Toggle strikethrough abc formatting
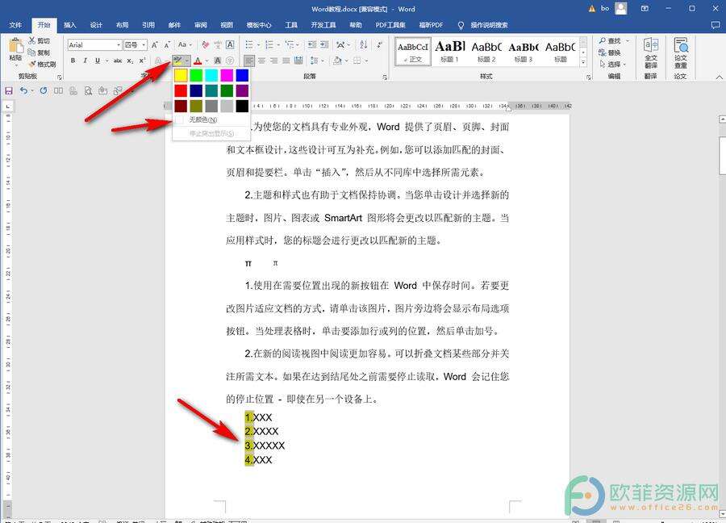726x523 pixels. pos(118,61)
